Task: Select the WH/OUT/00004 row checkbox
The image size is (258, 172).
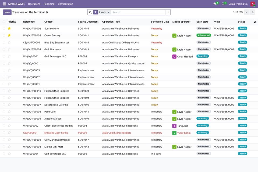Action: 4,49
